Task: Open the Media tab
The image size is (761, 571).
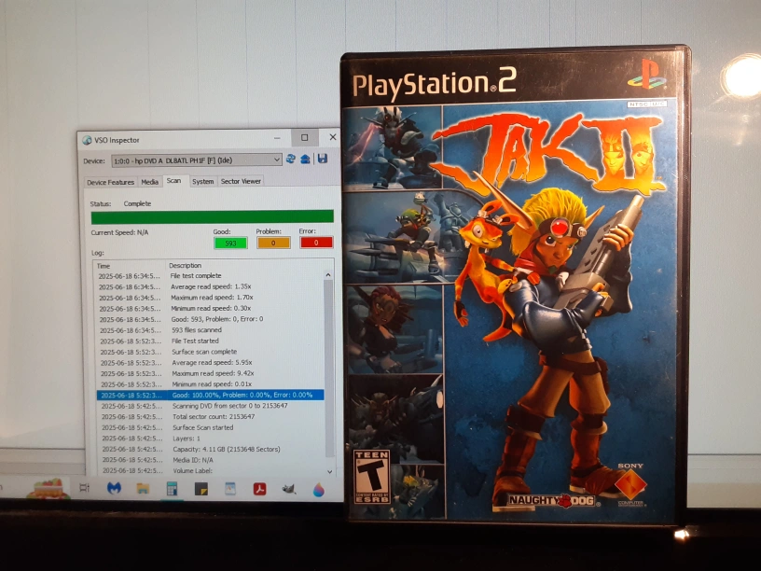Action: [149, 182]
